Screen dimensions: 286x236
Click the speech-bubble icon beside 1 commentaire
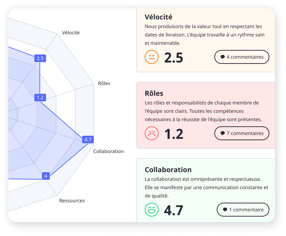[225, 210]
